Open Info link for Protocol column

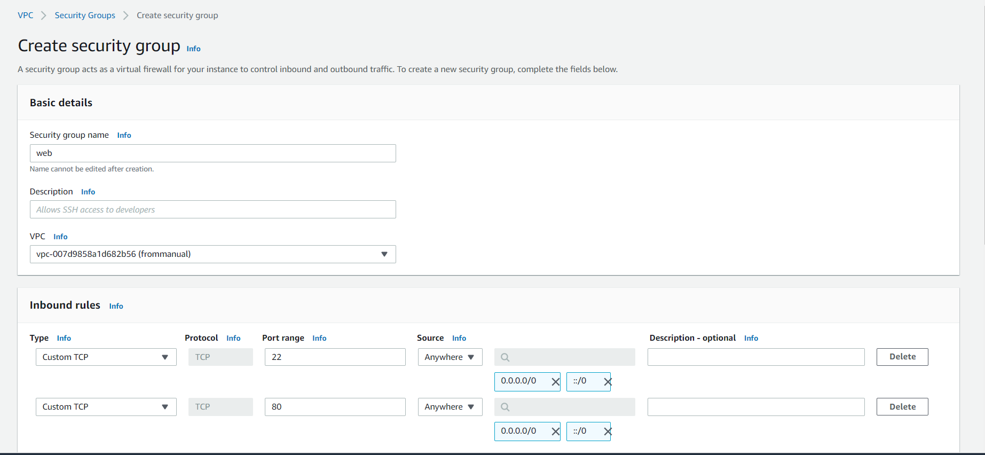(233, 338)
